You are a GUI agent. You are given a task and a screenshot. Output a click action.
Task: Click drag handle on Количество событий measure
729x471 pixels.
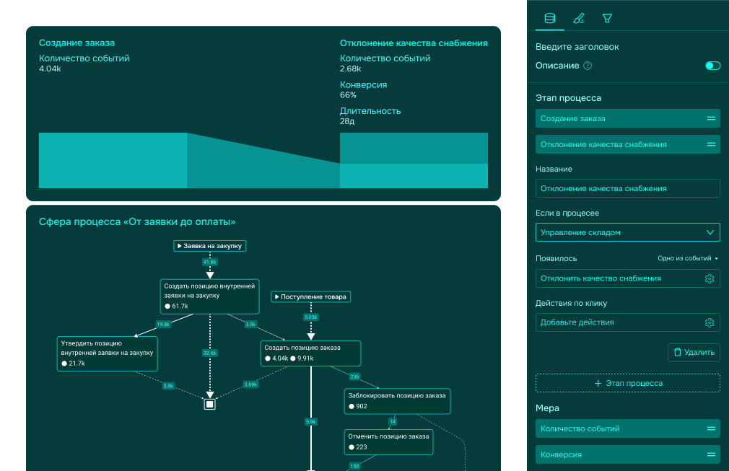(711, 428)
